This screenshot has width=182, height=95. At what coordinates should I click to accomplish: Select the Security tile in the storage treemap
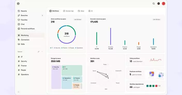[56, 77]
